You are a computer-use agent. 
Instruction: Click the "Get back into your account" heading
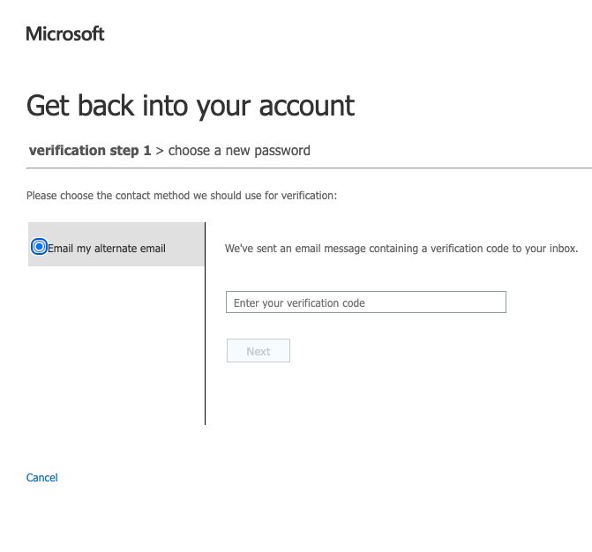pos(191,105)
